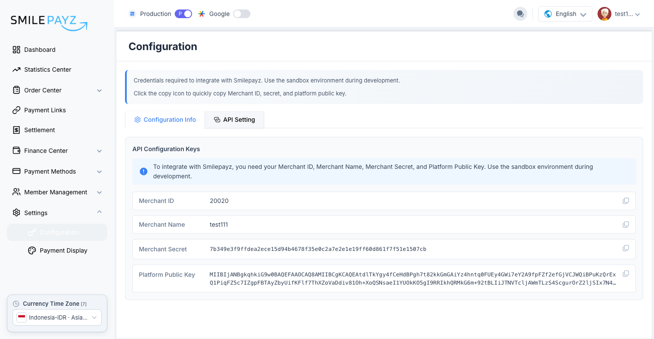Click the blue info icon in notice
The height and width of the screenshot is (339, 654).
tap(144, 171)
